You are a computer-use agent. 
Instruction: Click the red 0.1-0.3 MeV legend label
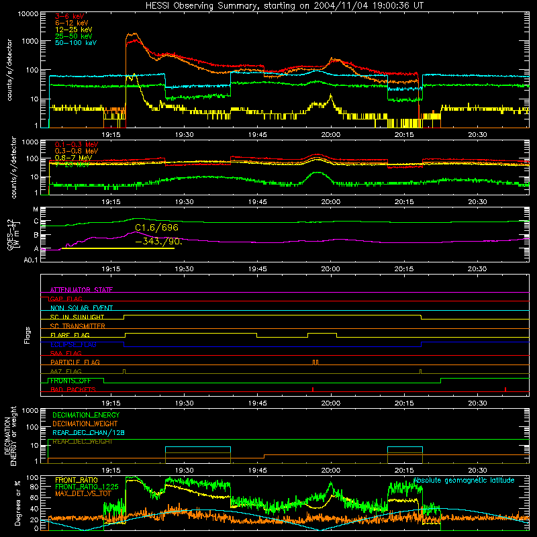(77, 144)
